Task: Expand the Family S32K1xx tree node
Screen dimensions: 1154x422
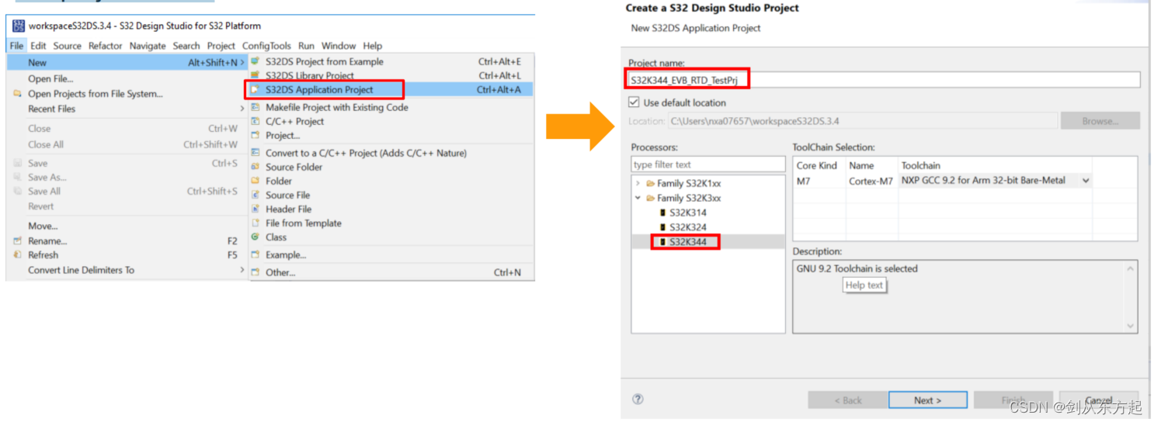Action: coord(638,184)
